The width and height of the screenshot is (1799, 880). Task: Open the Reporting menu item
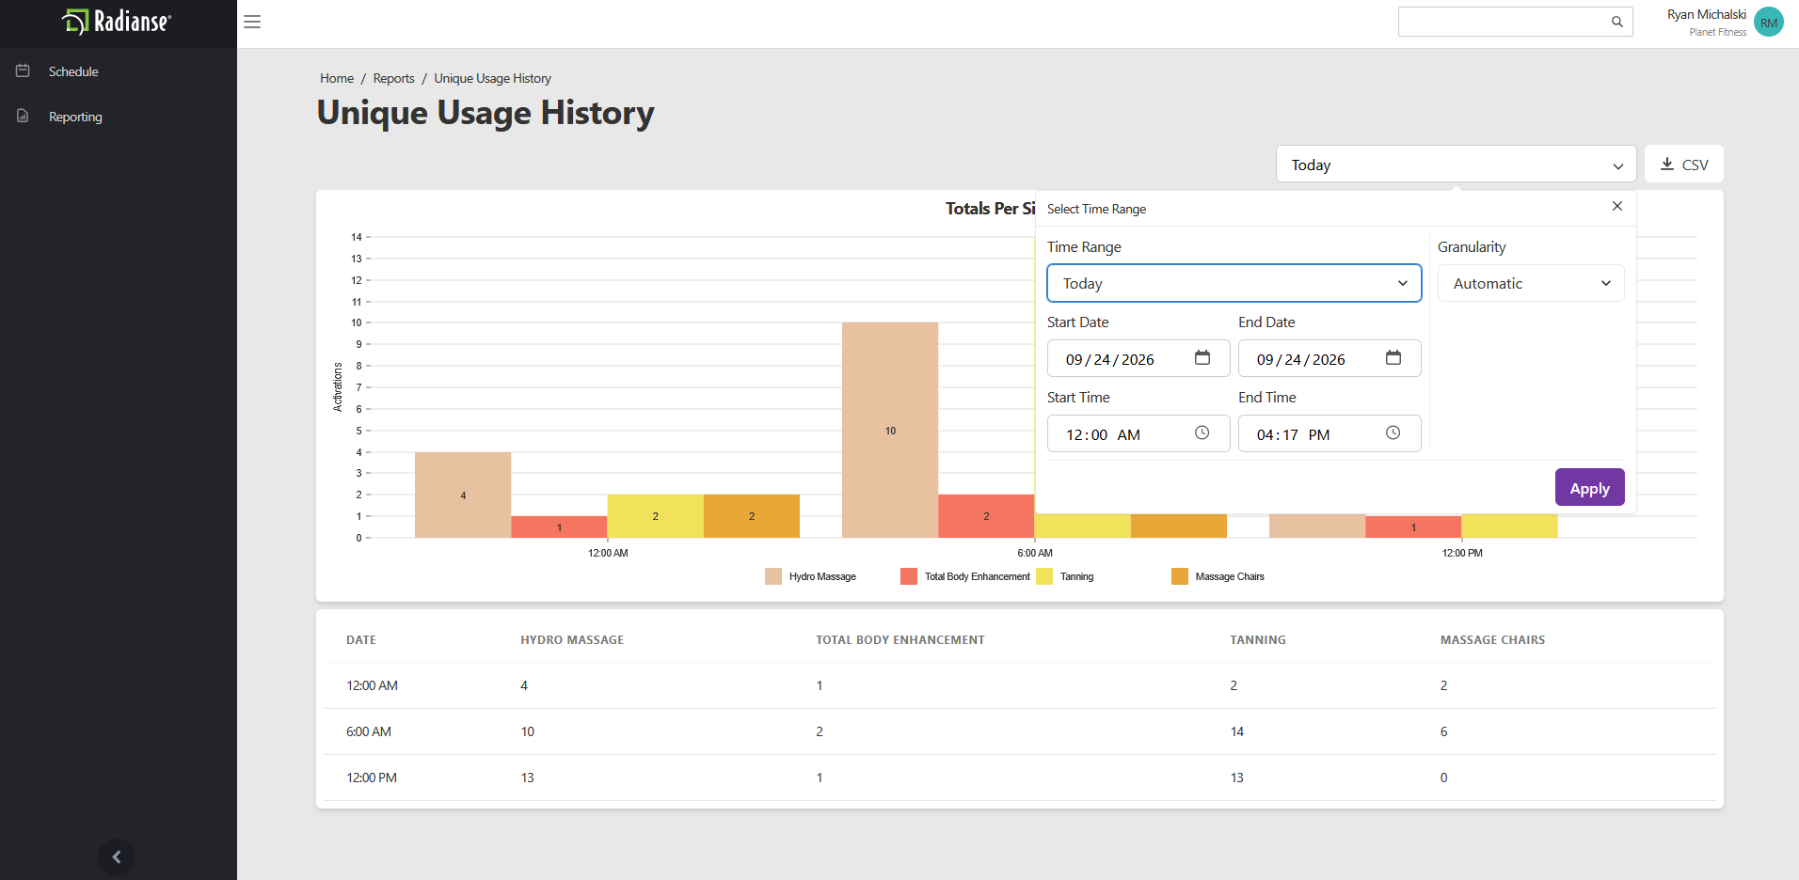click(75, 117)
